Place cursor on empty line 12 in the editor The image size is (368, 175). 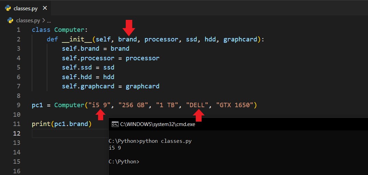(68, 133)
